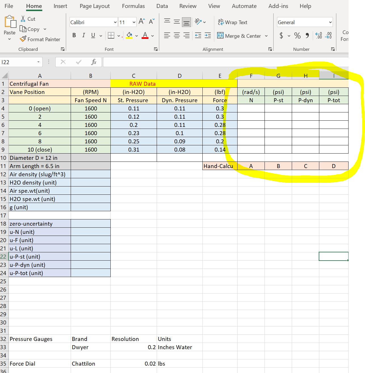
Task: Open the Fill Color dropdown arrow
Action: (x=136, y=36)
